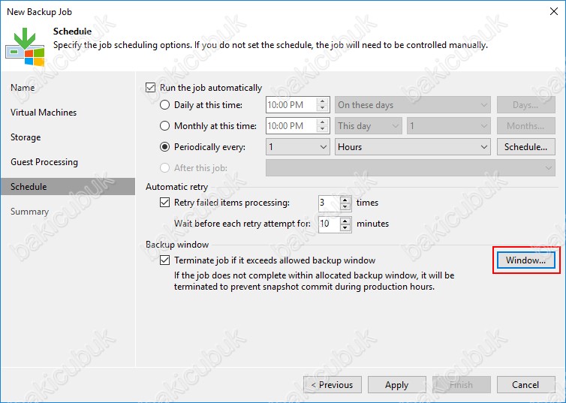This screenshot has width=566, height=403.
Task: Go to the Virtual Machines step
Action: [44, 113]
